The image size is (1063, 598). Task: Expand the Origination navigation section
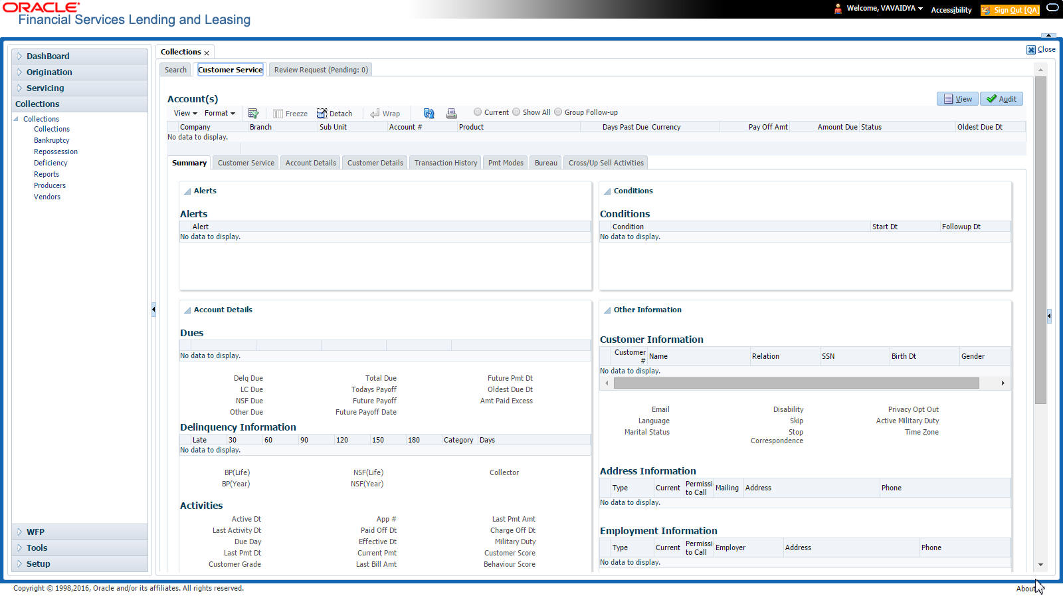pos(80,72)
